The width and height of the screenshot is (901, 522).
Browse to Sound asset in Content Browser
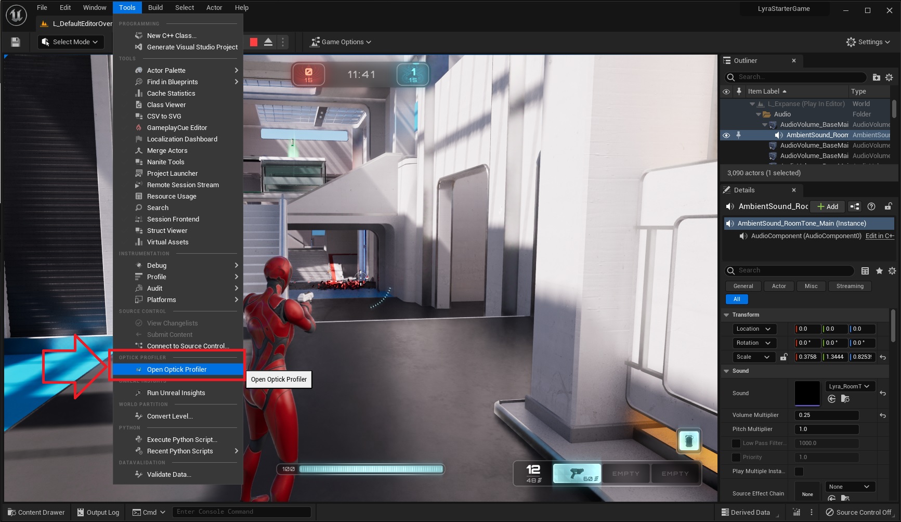click(x=845, y=399)
